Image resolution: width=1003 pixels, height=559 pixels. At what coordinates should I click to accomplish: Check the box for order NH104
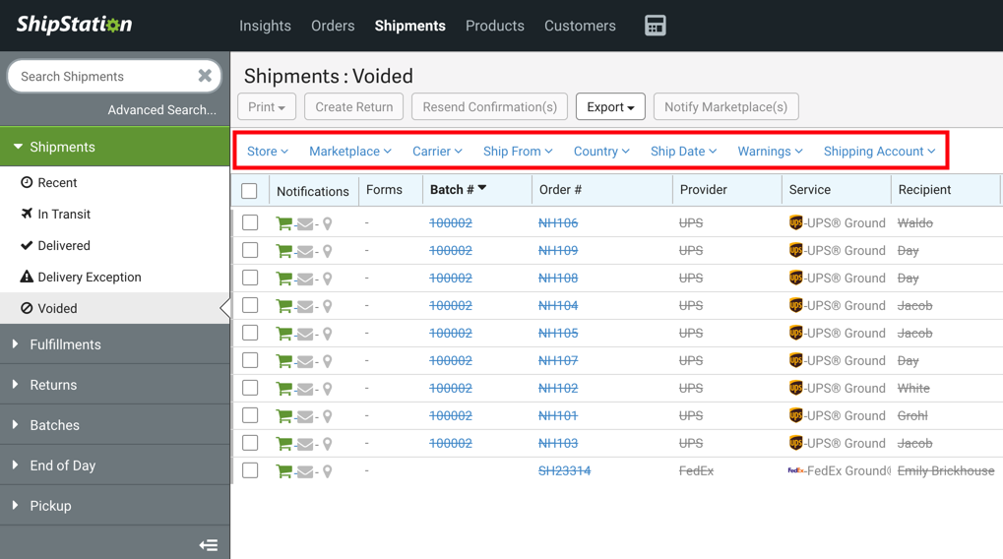pyautogui.click(x=250, y=305)
